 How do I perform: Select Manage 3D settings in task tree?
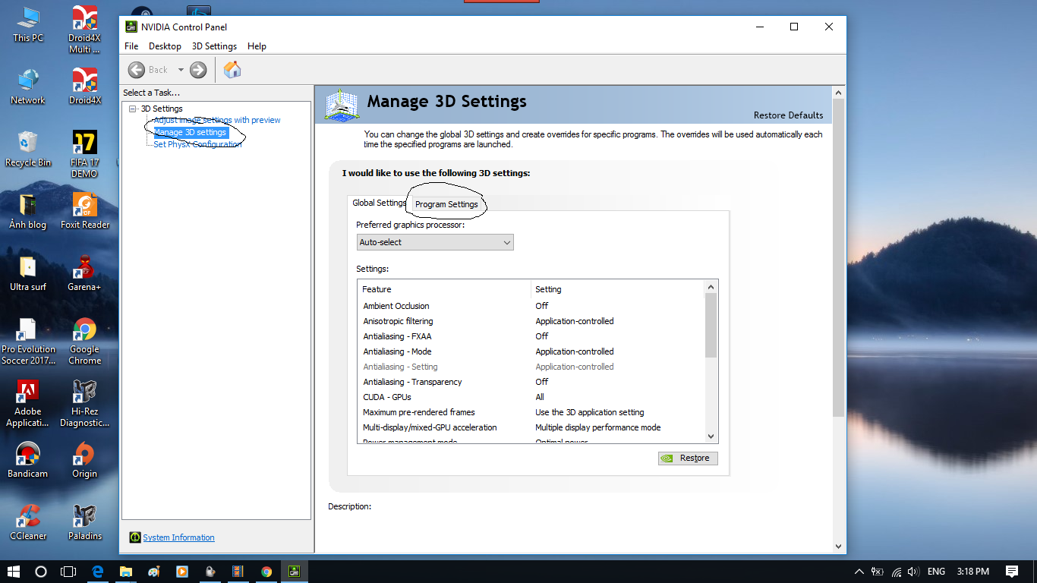[190, 132]
